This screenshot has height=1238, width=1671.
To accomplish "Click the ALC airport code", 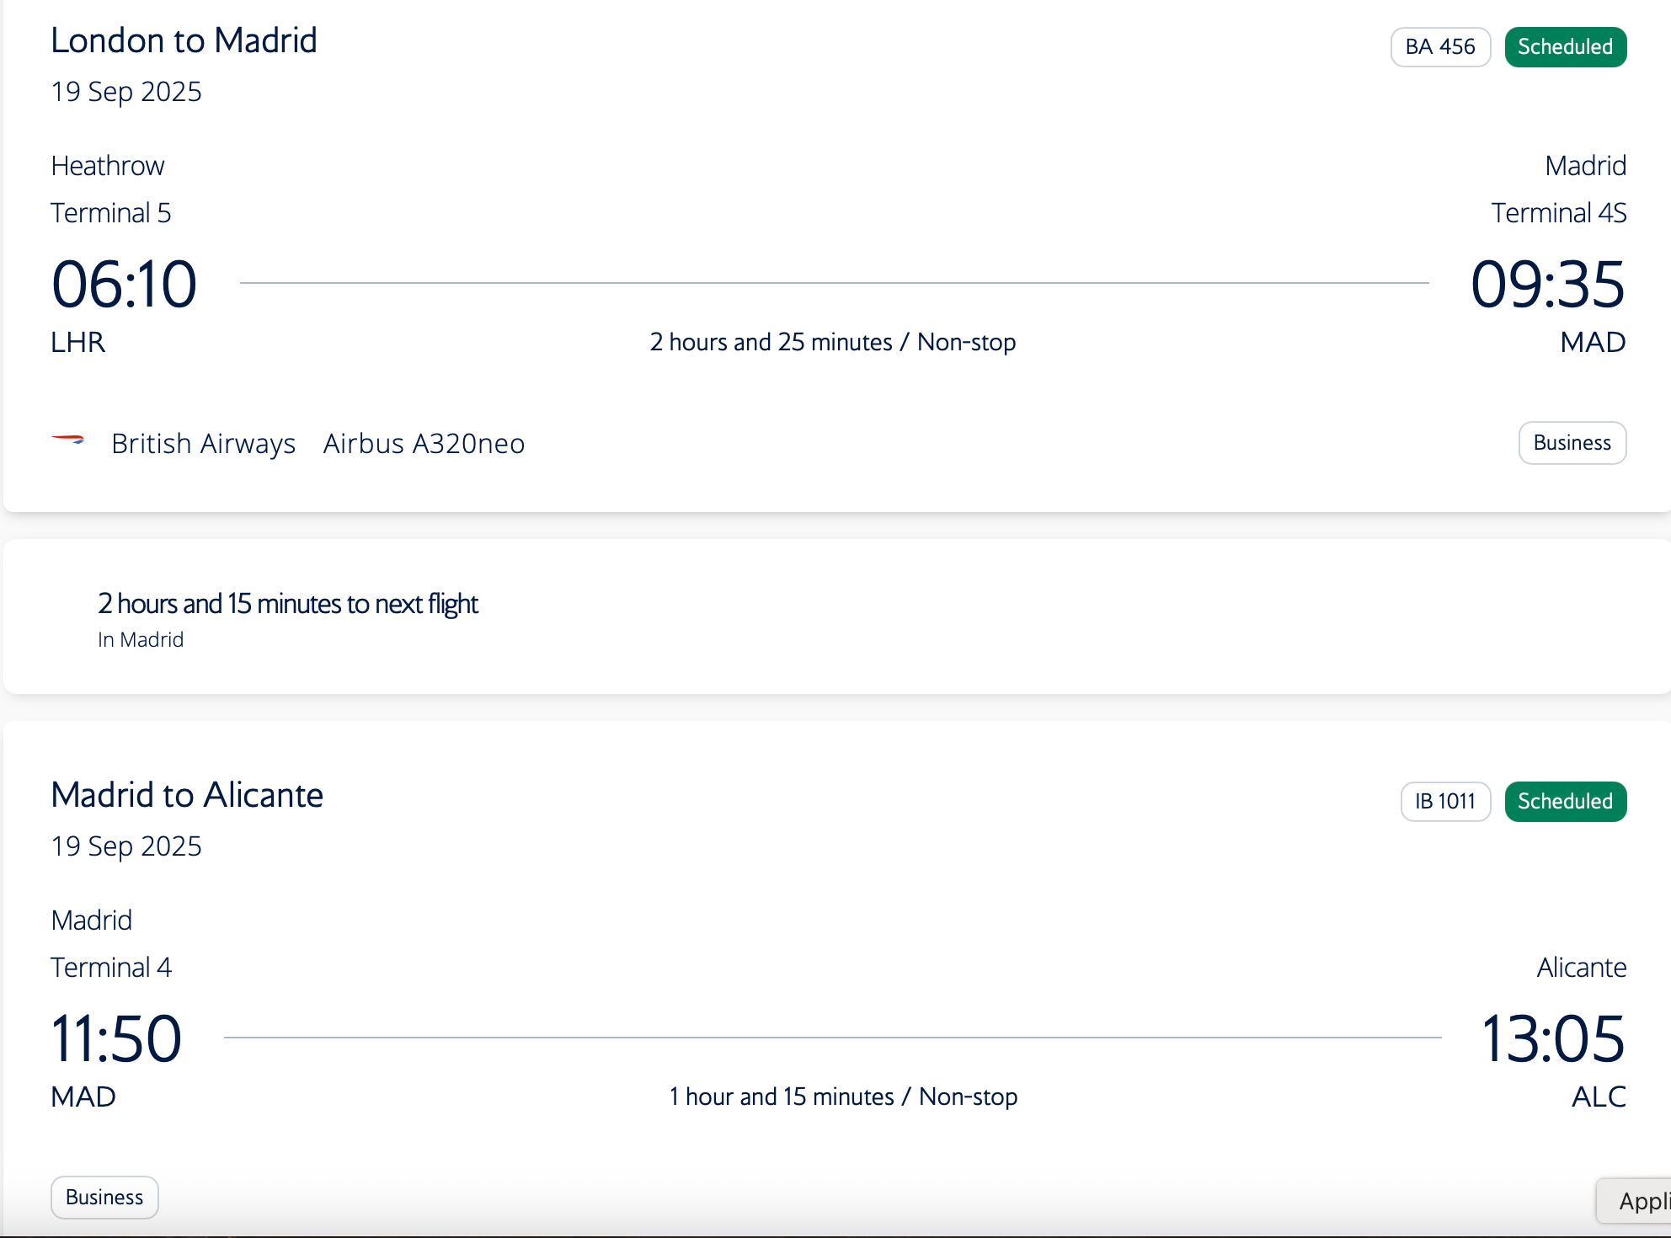I will pos(1599,1097).
